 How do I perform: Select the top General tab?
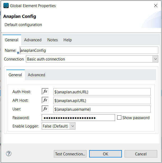pyautogui.click(x=12, y=40)
